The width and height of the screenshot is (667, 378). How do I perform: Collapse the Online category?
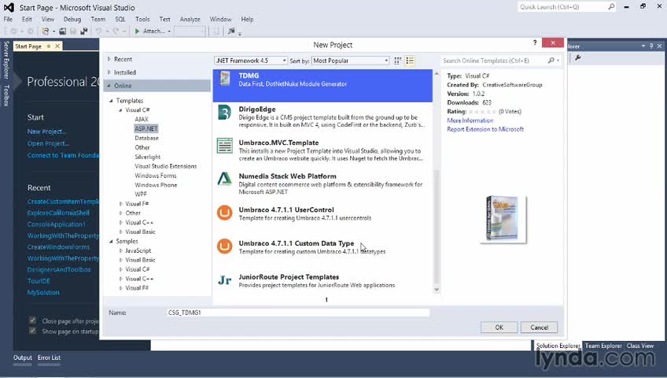pos(109,86)
